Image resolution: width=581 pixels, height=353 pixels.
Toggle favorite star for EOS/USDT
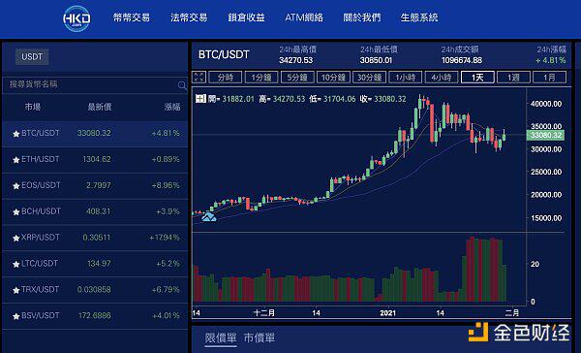[15, 186]
